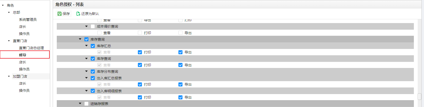
Task: Click the 保存 button label
Action: (x=66, y=14)
